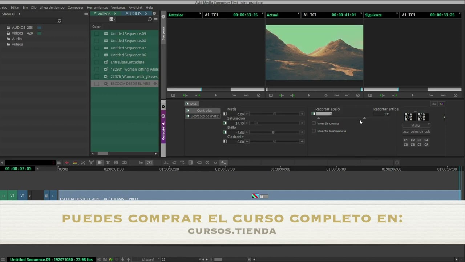Close the videos bin tab

115,13
